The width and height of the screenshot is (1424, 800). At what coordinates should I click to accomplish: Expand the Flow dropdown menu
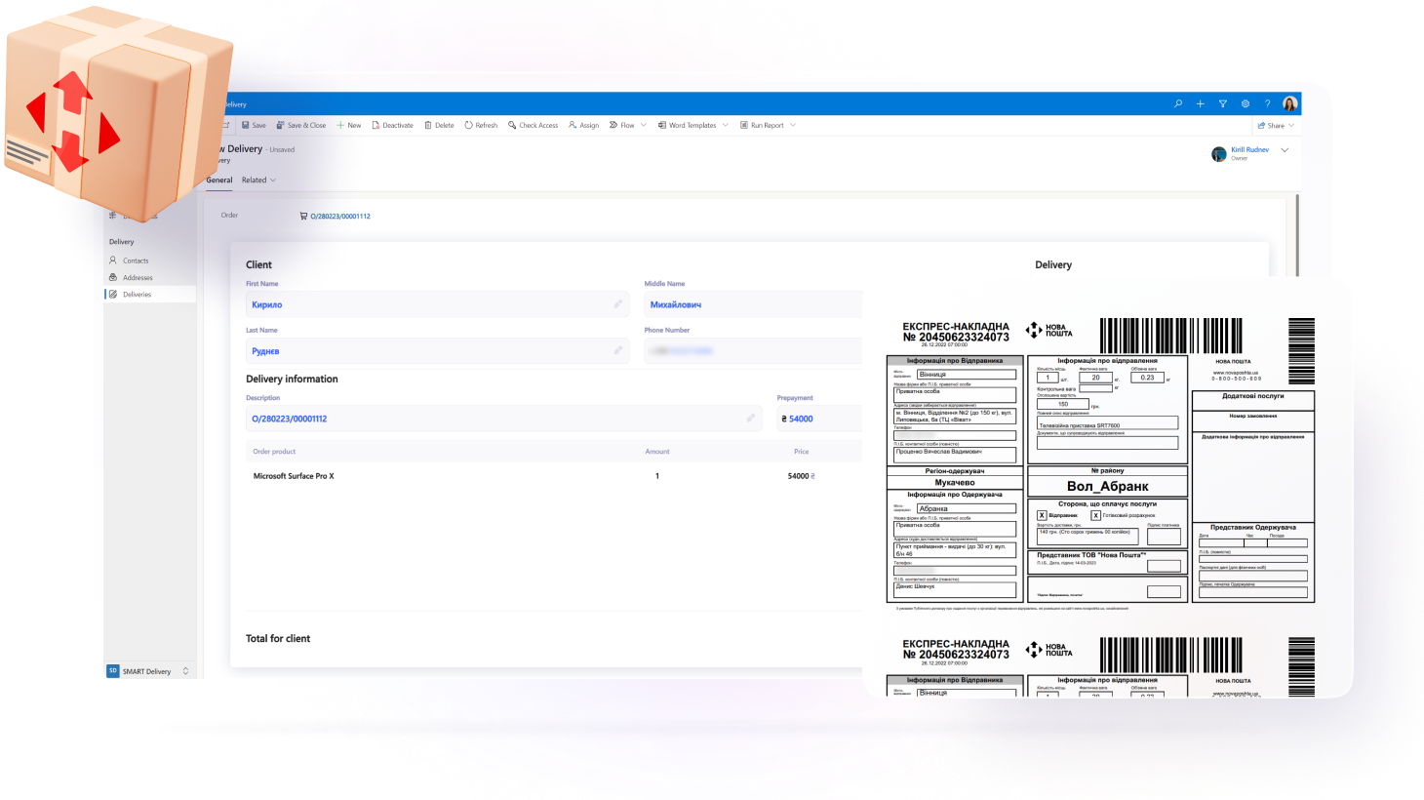[643, 125]
